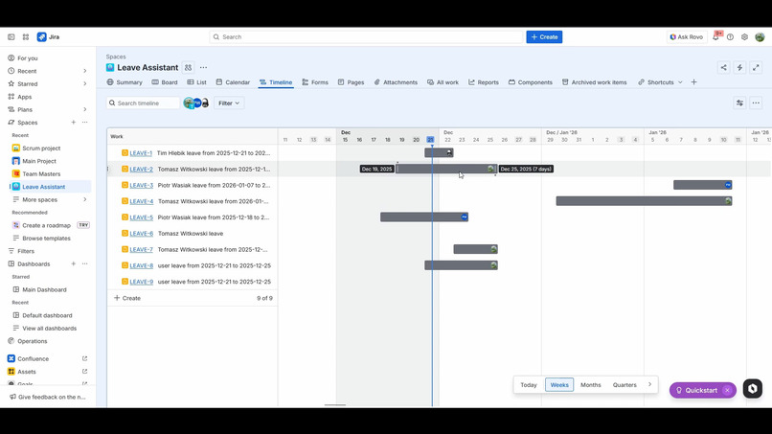
Task: Select the LEAVE-7 timeline bar
Action: pyautogui.click(x=476, y=249)
